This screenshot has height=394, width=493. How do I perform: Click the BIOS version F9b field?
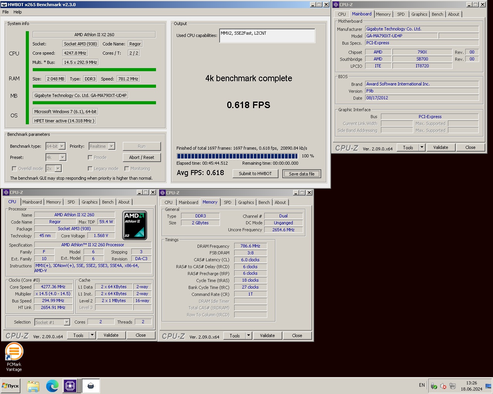422,91
